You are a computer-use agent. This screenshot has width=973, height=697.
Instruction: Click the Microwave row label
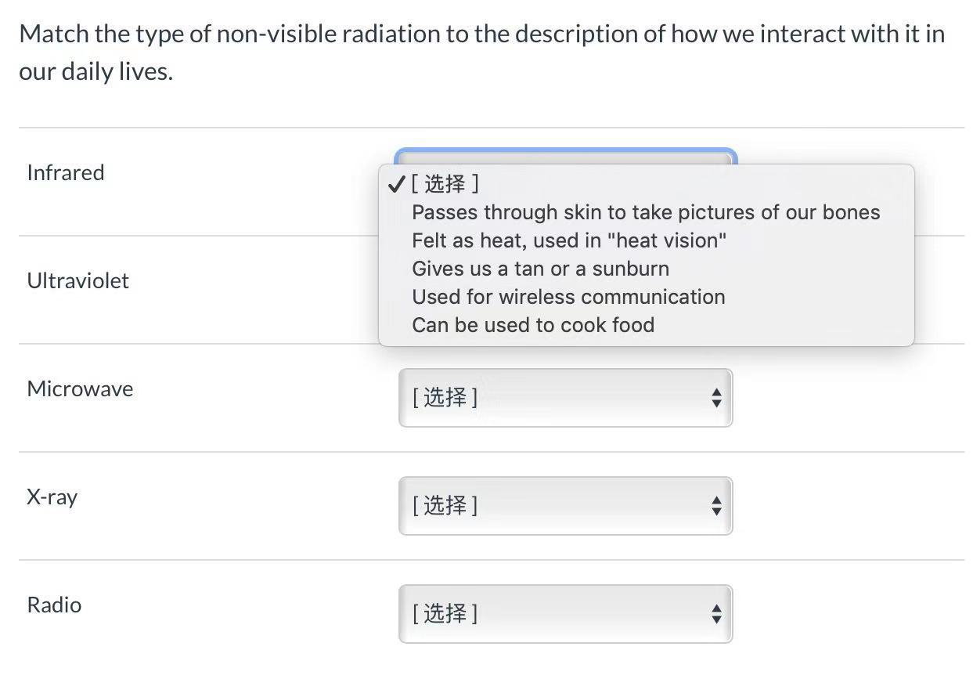[x=80, y=388]
